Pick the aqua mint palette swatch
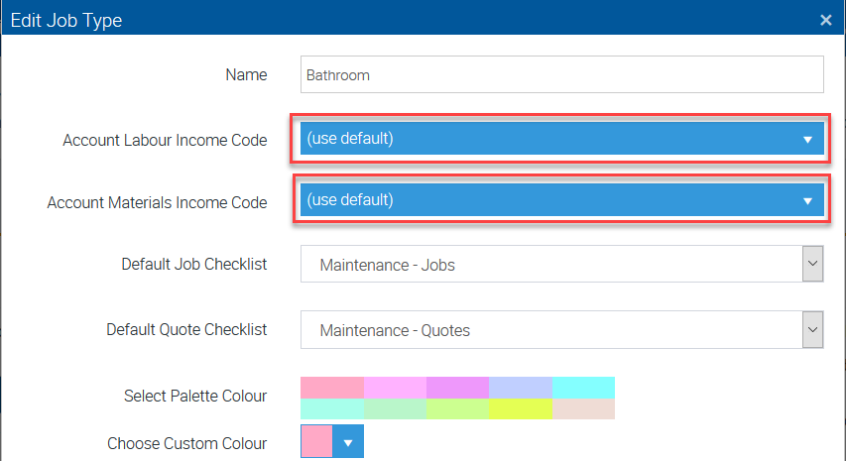Image resolution: width=846 pixels, height=461 pixels. pyautogui.click(x=332, y=408)
